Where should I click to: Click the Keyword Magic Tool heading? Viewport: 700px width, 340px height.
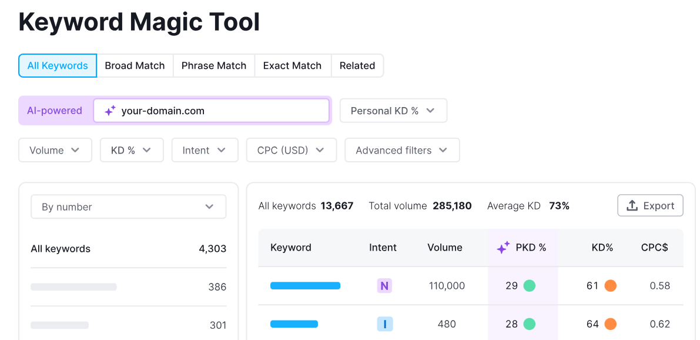click(139, 22)
